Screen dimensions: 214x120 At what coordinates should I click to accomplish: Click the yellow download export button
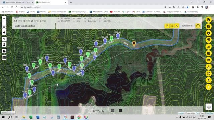point(209,67)
